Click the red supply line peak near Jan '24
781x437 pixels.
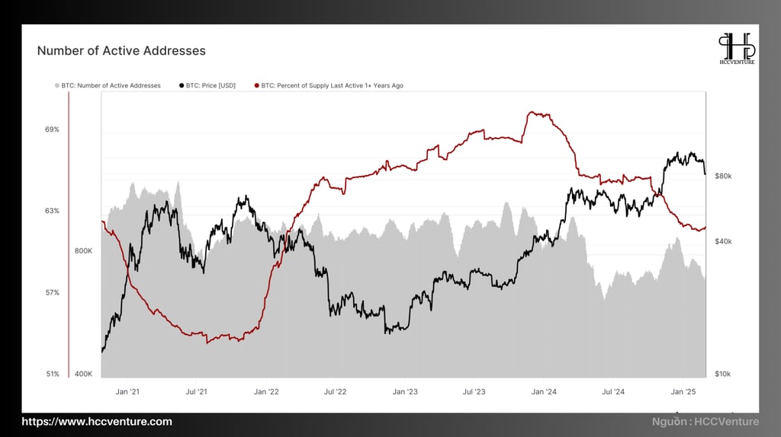tap(533, 113)
